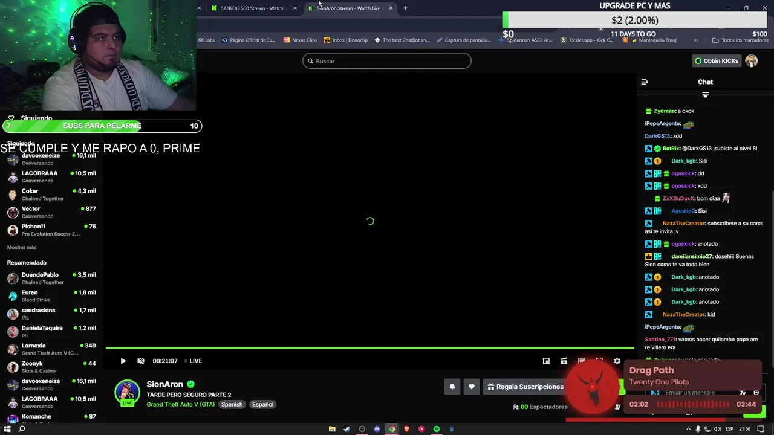This screenshot has width=774, height=435.
Task: Play the stream video
Action: pyautogui.click(x=123, y=361)
